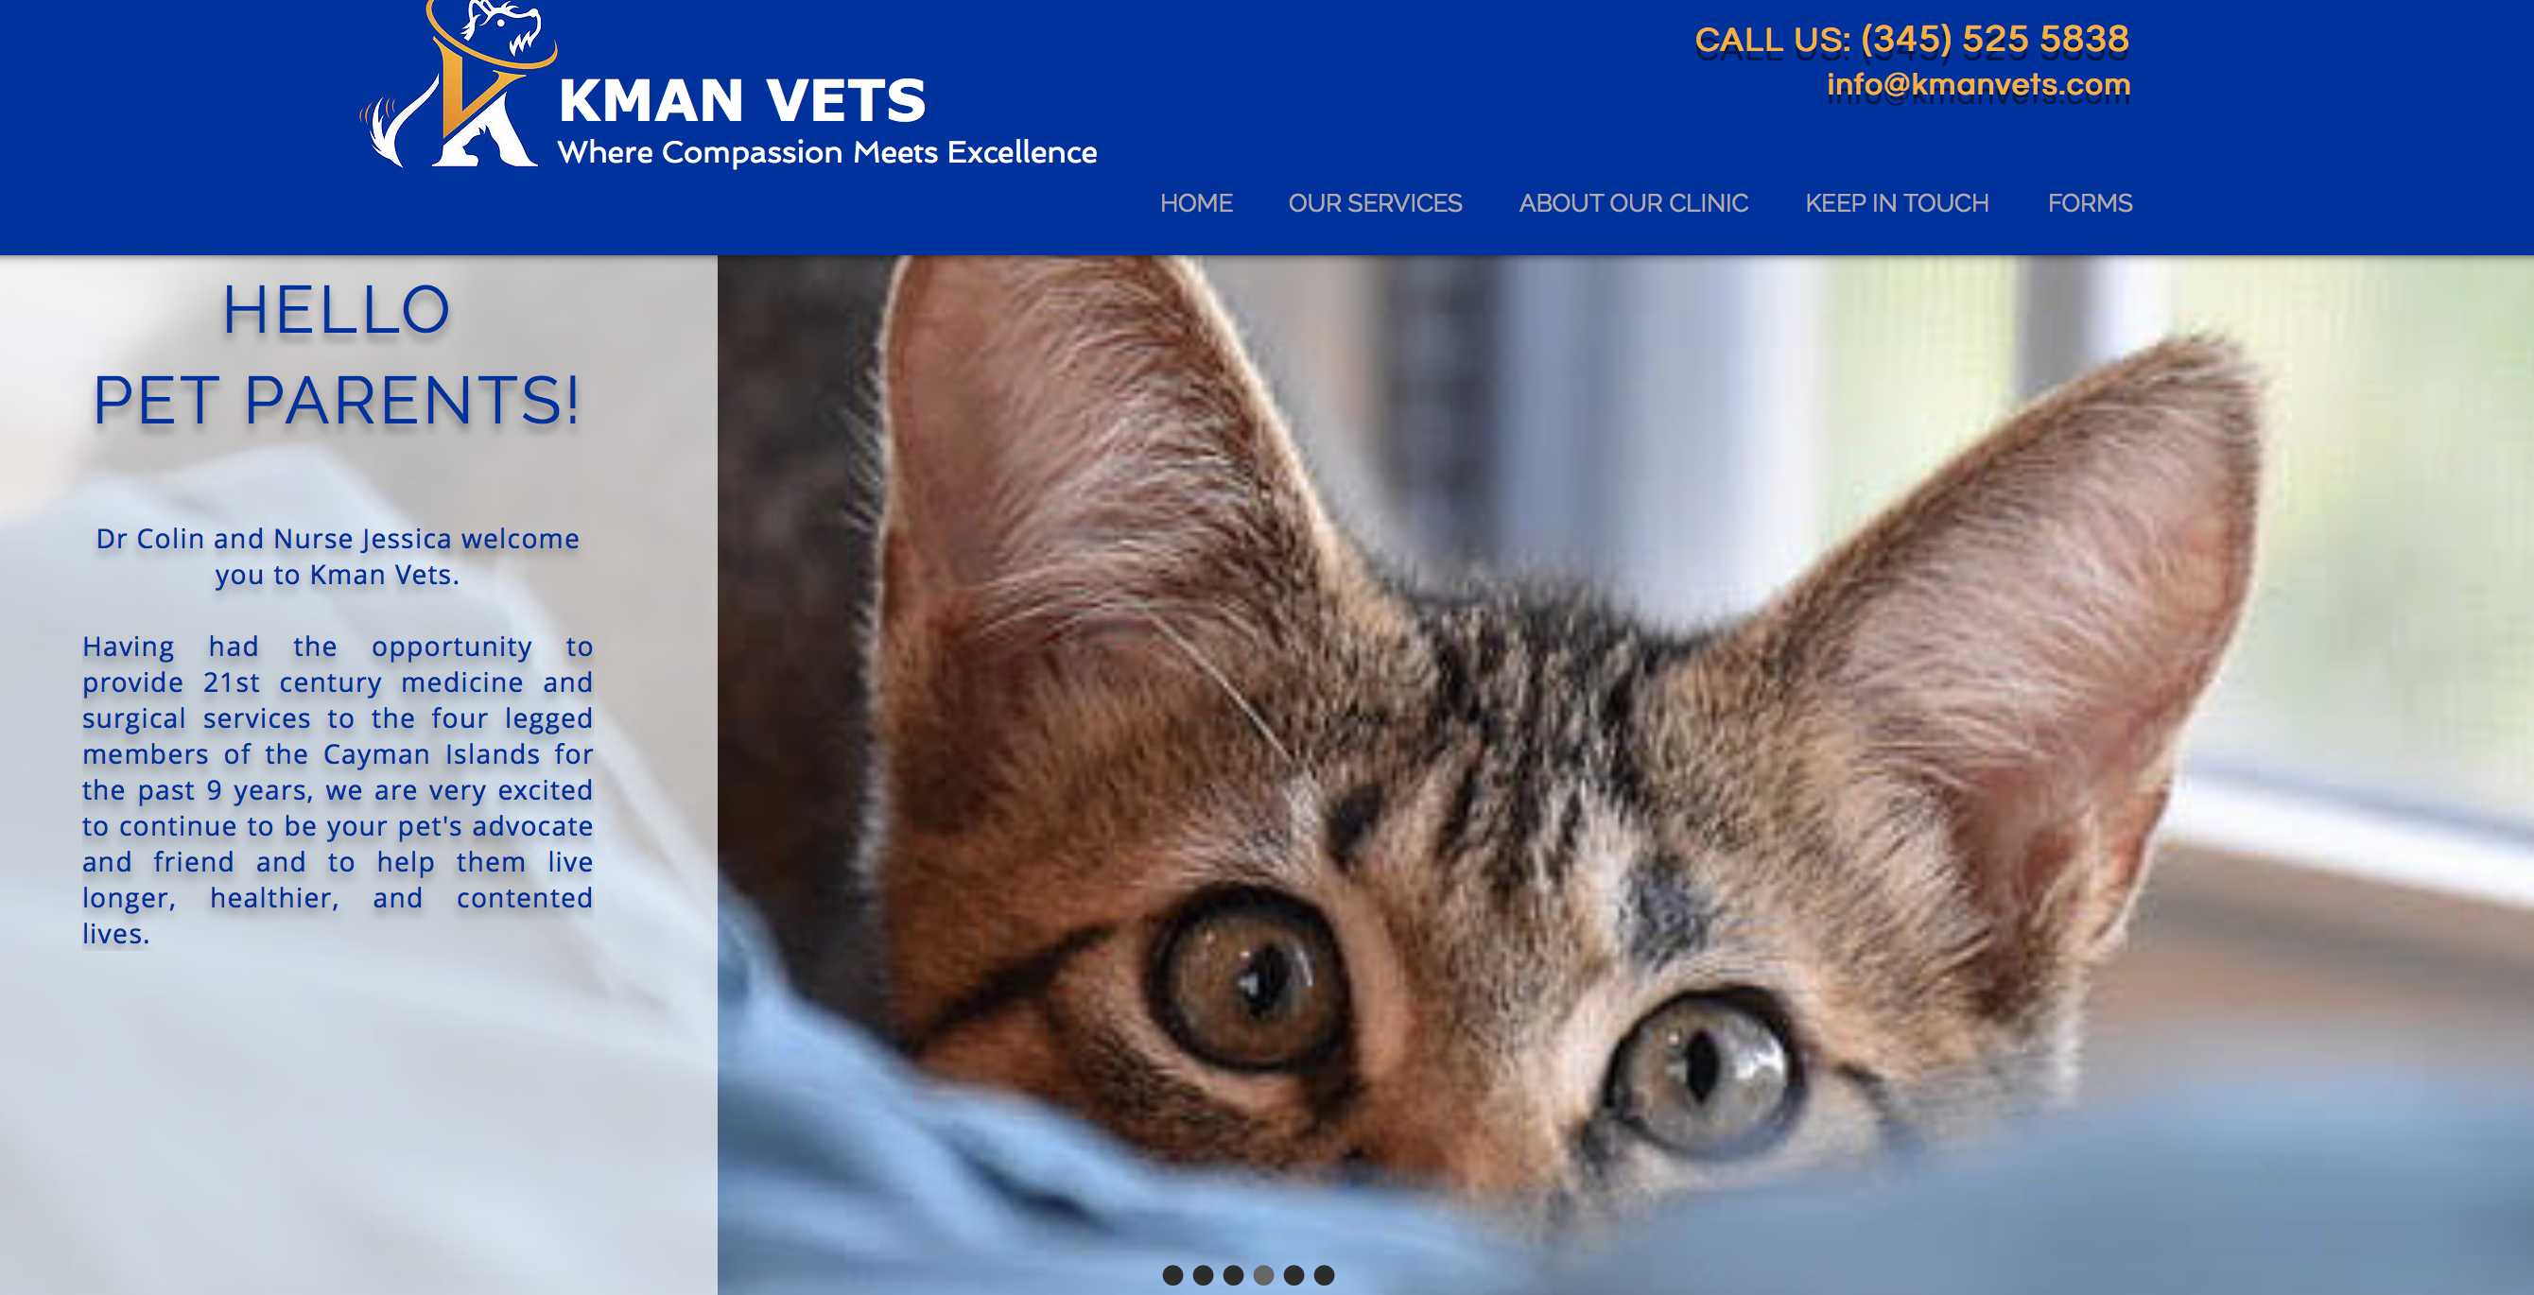
Task: Expand the ABOUT OUR CLINIC menu
Action: pos(1634,203)
